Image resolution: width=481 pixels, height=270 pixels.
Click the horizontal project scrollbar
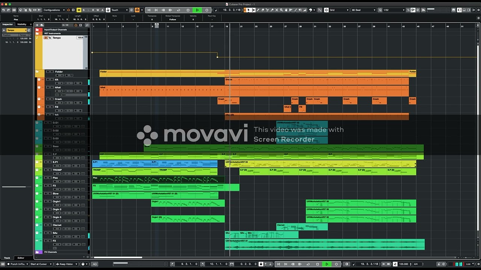[118, 258]
